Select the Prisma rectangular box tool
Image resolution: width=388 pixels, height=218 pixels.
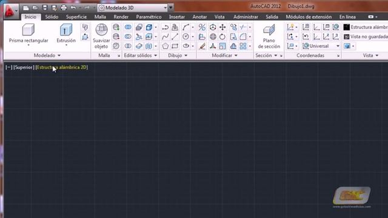(x=28, y=30)
